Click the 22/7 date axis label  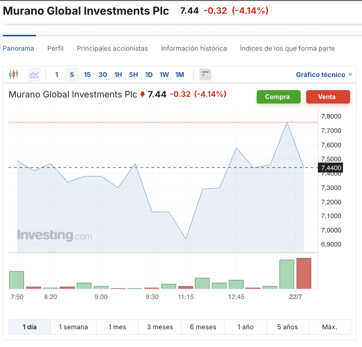[295, 297]
